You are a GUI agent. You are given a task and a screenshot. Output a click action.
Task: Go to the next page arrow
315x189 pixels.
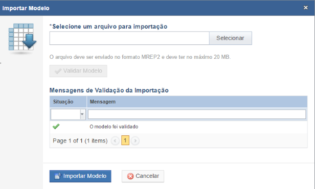pyautogui.click(x=135, y=140)
